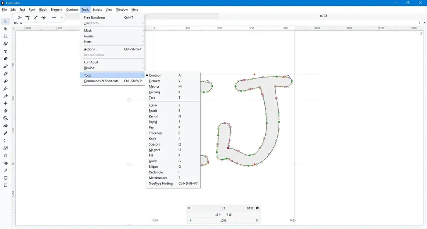The image size is (427, 229).
Task: Open the Scripts menu
Action: 97,9
